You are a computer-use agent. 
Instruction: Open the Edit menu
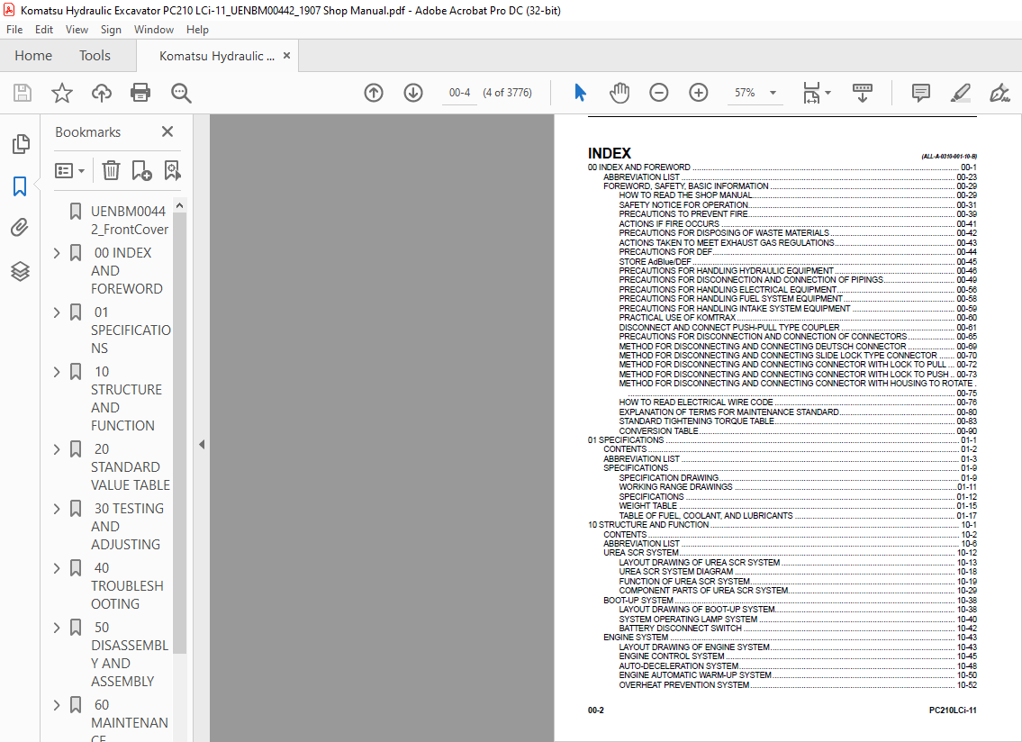[x=43, y=30]
